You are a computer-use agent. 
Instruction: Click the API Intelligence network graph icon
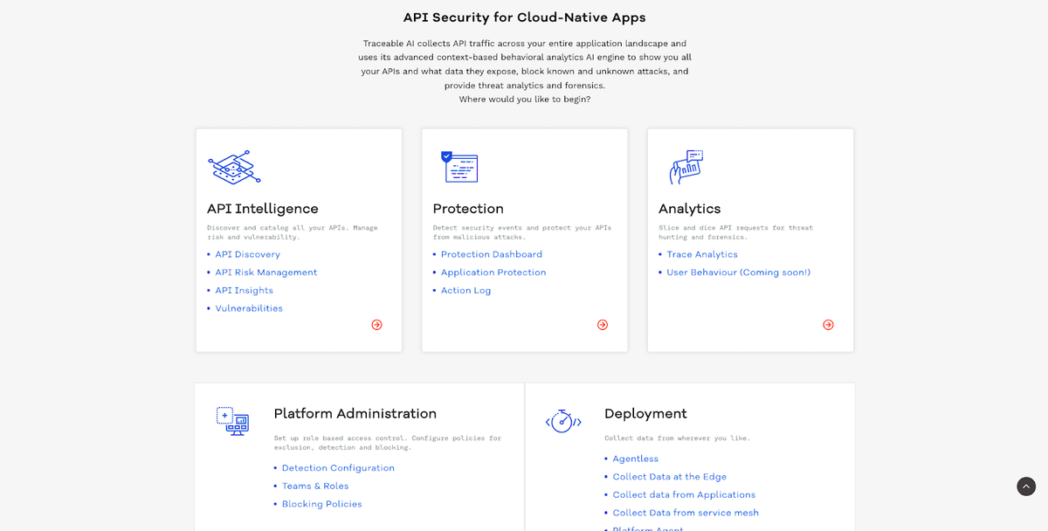232,168
